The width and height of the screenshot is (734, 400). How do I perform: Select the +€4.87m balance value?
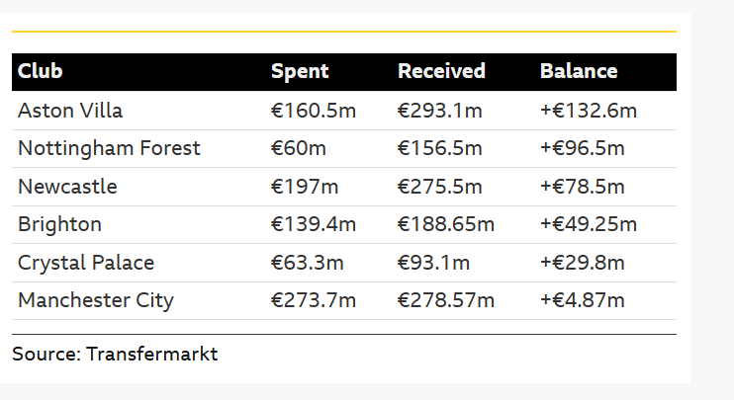tap(583, 300)
